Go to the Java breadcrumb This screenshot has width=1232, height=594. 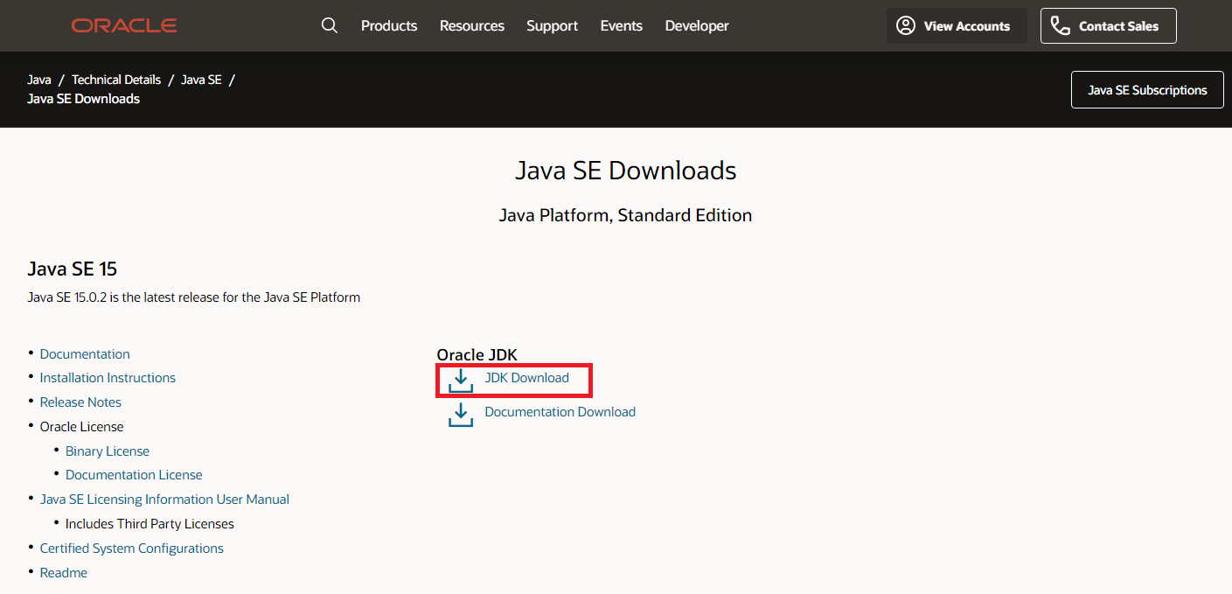tap(39, 80)
